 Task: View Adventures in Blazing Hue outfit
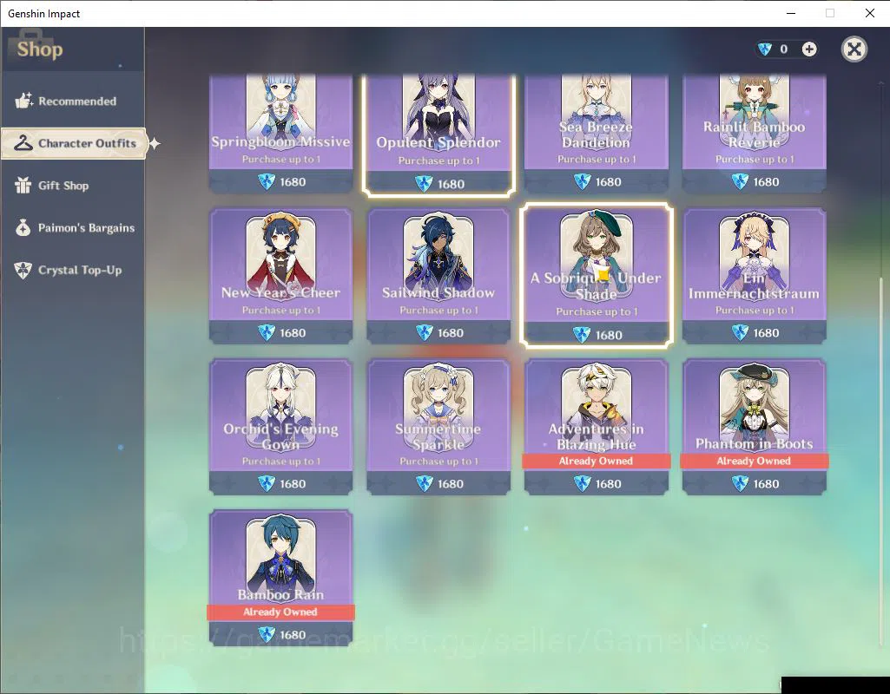pos(596,427)
